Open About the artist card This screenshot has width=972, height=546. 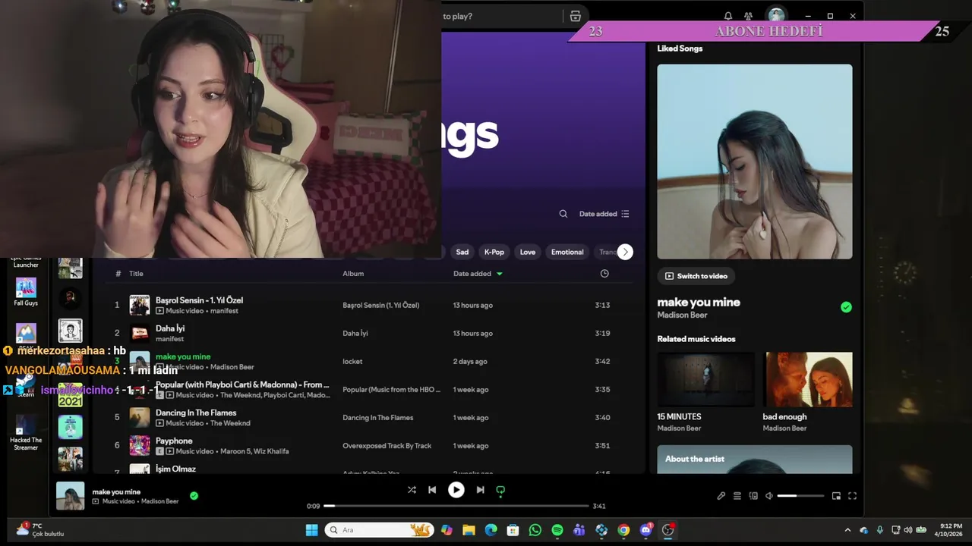click(x=755, y=460)
